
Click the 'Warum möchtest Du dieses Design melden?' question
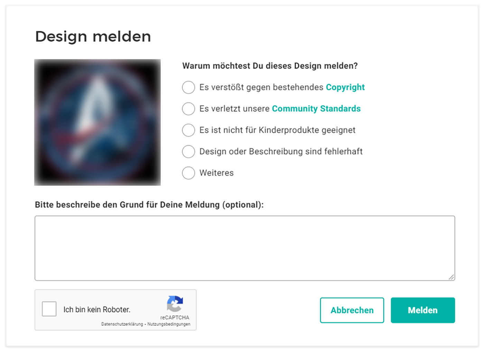(x=270, y=66)
